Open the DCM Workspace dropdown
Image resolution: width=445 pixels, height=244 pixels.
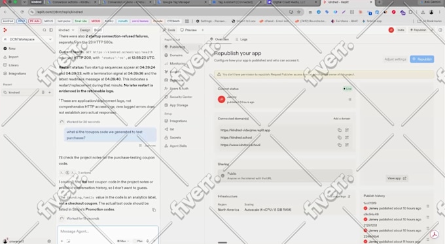click(x=27, y=39)
